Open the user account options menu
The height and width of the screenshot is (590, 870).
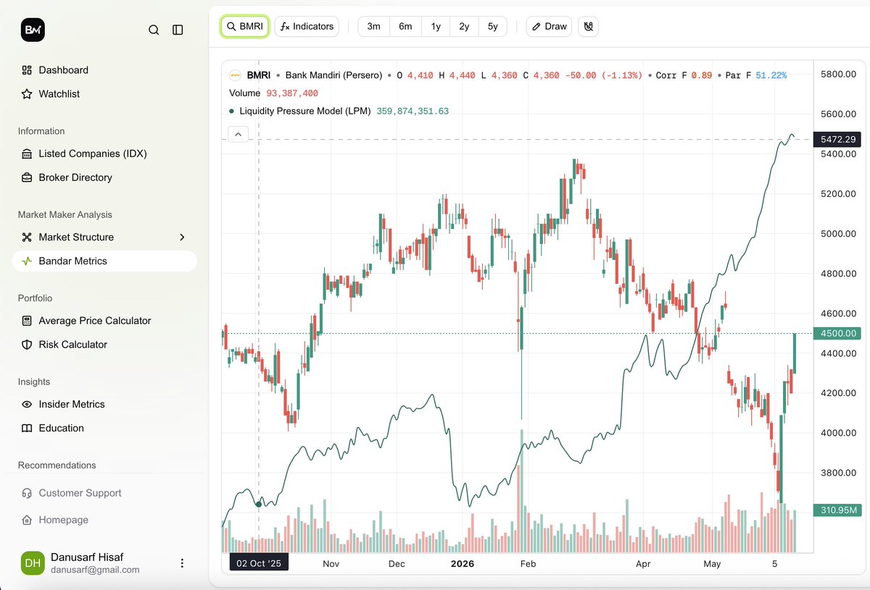(x=182, y=563)
